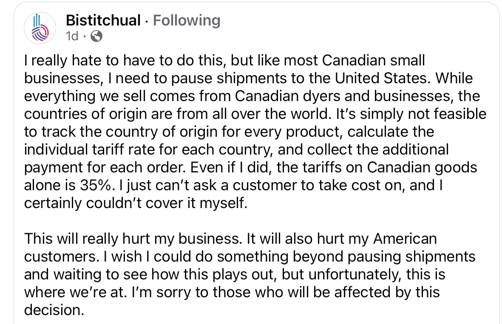Click the word "American" in second paragraph
Screen dimensions: 502x324
pos(405,239)
